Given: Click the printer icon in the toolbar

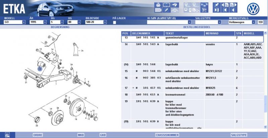Looking at the screenshot, I should tap(158, 5).
